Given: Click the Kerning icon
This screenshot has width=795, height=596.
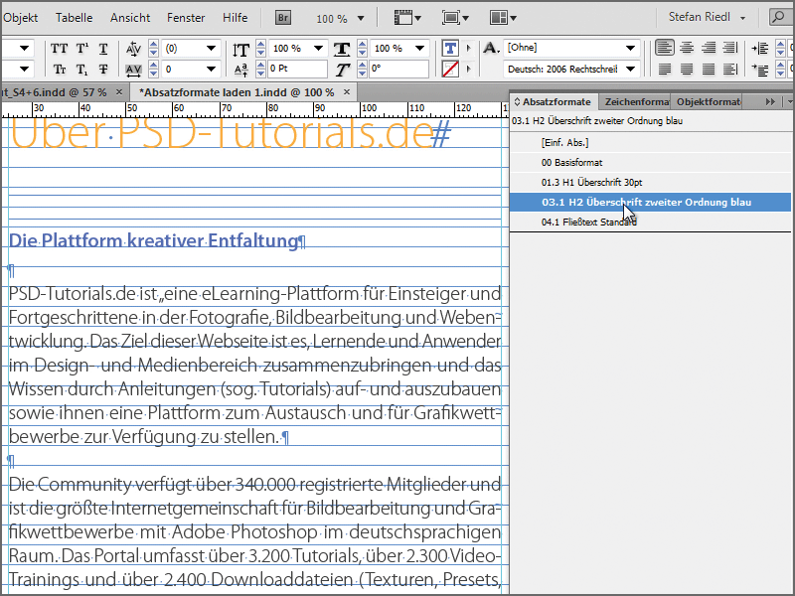Looking at the screenshot, I should click(x=133, y=49).
